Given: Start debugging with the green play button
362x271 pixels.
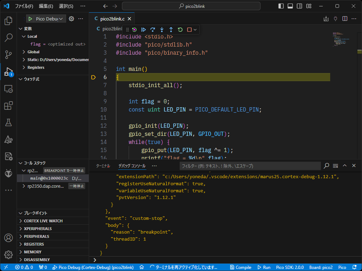Looking at the screenshot, I should click(x=30, y=19).
